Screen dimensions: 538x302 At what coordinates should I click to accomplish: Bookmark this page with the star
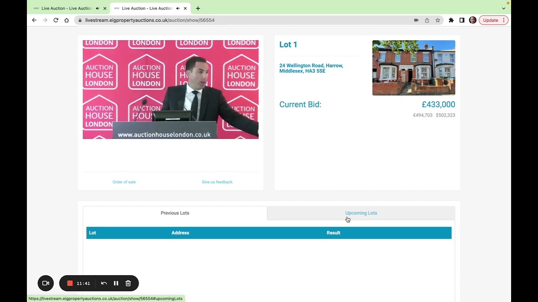coord(438,20)
